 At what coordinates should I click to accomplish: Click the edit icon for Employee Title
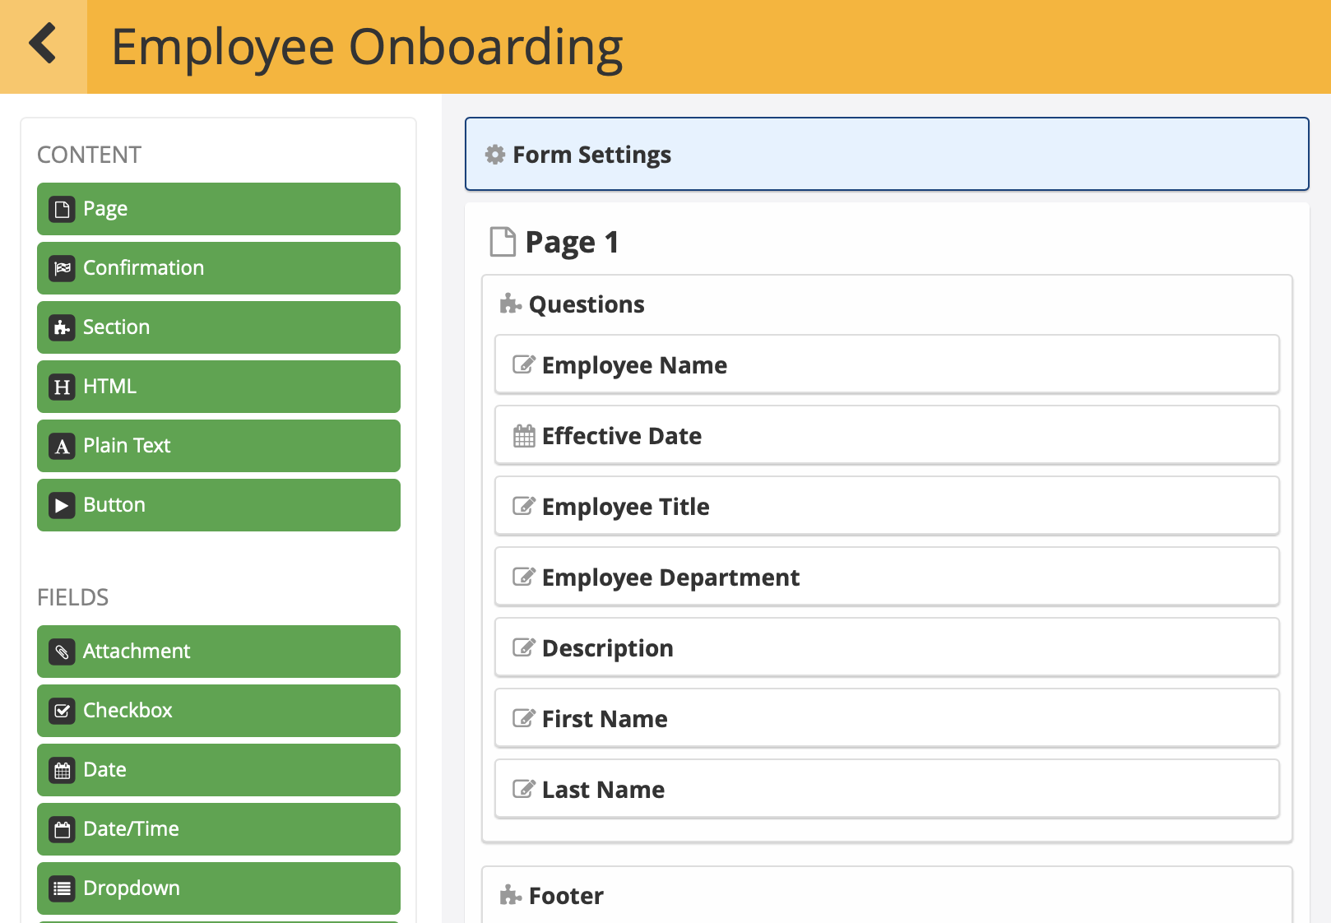[524, 506]
